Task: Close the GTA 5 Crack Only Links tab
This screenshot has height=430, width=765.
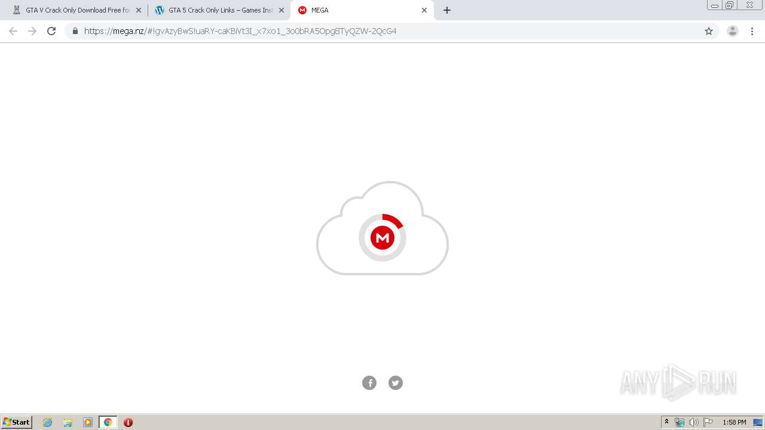Action: 281,10
